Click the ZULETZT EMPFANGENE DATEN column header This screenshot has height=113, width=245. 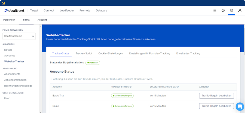pyautogui.click(x=164, y=87)
